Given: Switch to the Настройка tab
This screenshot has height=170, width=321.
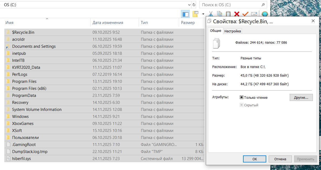Looking at the screenshot, I should coord(233,31).
